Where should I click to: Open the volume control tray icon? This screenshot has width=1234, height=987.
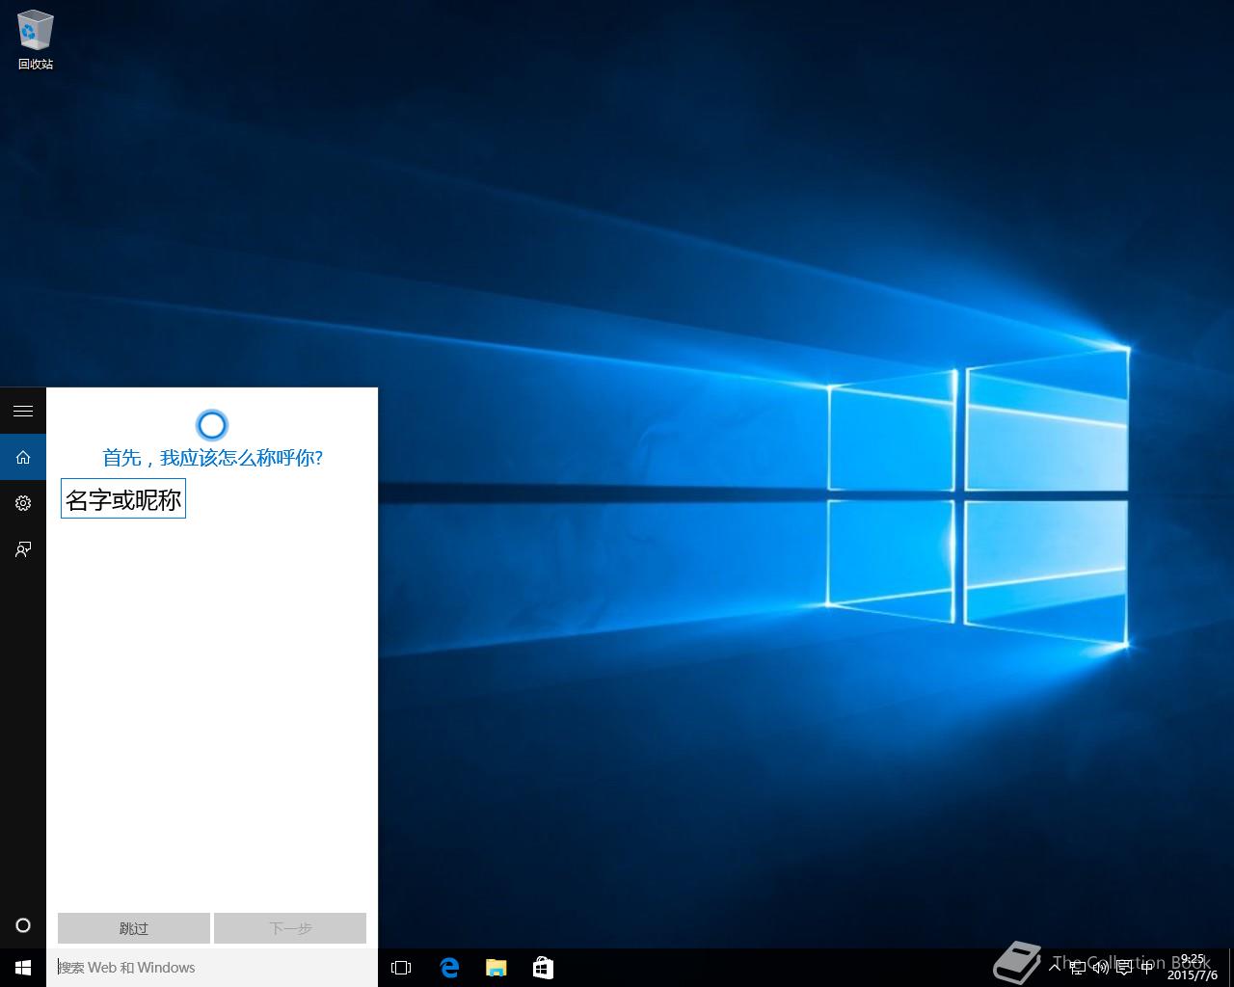tap(1101, 968)
